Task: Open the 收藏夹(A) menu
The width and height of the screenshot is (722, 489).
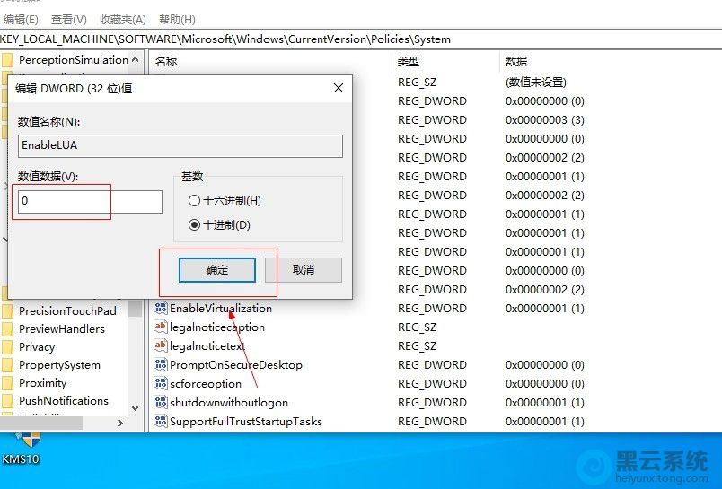Action: pos(122,20)
